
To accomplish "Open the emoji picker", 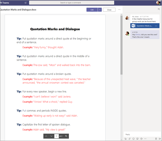I will click(134, 139).
